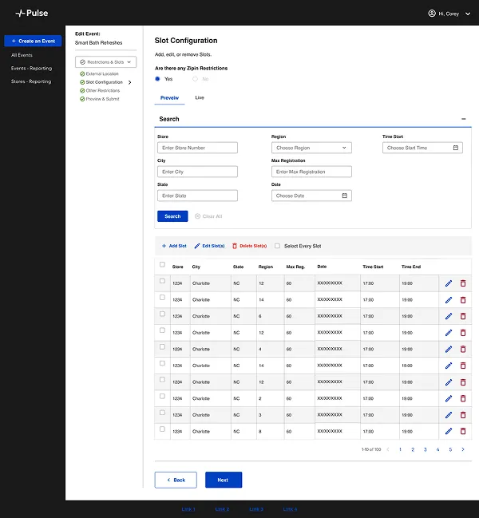This screenshot has width=479, height=518.
Task: Open Events - Reporting in the sidebar
Action: tap(31, 69)
